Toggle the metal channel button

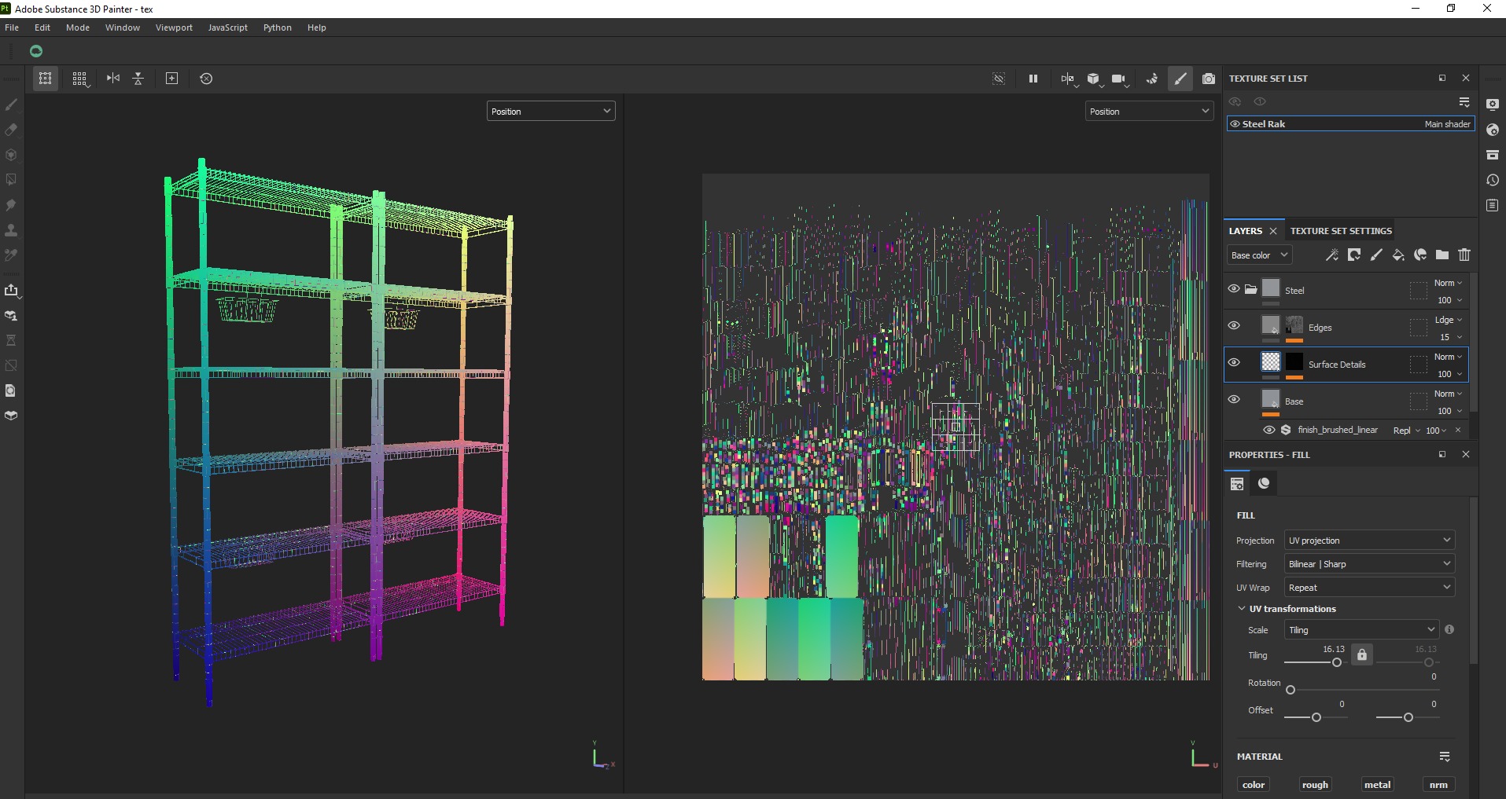1377,785
